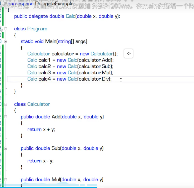Image resolution: width=194 pixels, height=188 pixels.
Task: Click 'calc4' variable name
Action: (45, 79)
